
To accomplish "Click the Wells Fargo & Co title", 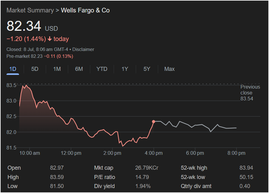I will [x=85, y=10].
